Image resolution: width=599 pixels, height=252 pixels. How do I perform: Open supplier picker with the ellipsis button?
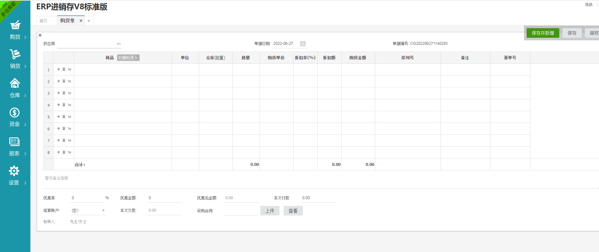point(119,44)
